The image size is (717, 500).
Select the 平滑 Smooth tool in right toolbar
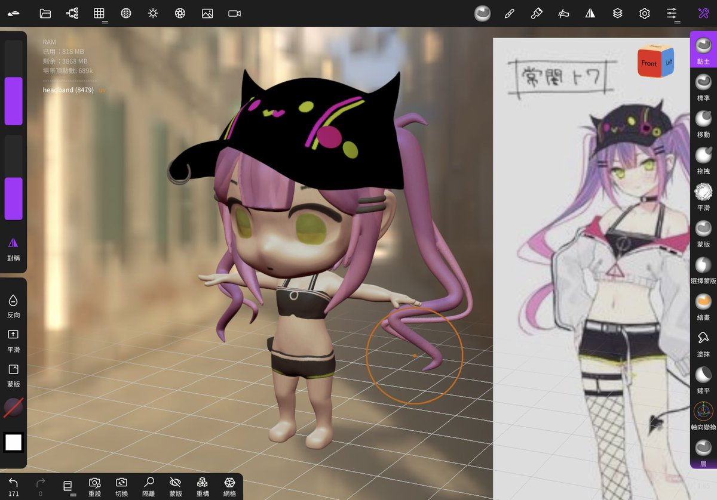(x=703, y=196)
